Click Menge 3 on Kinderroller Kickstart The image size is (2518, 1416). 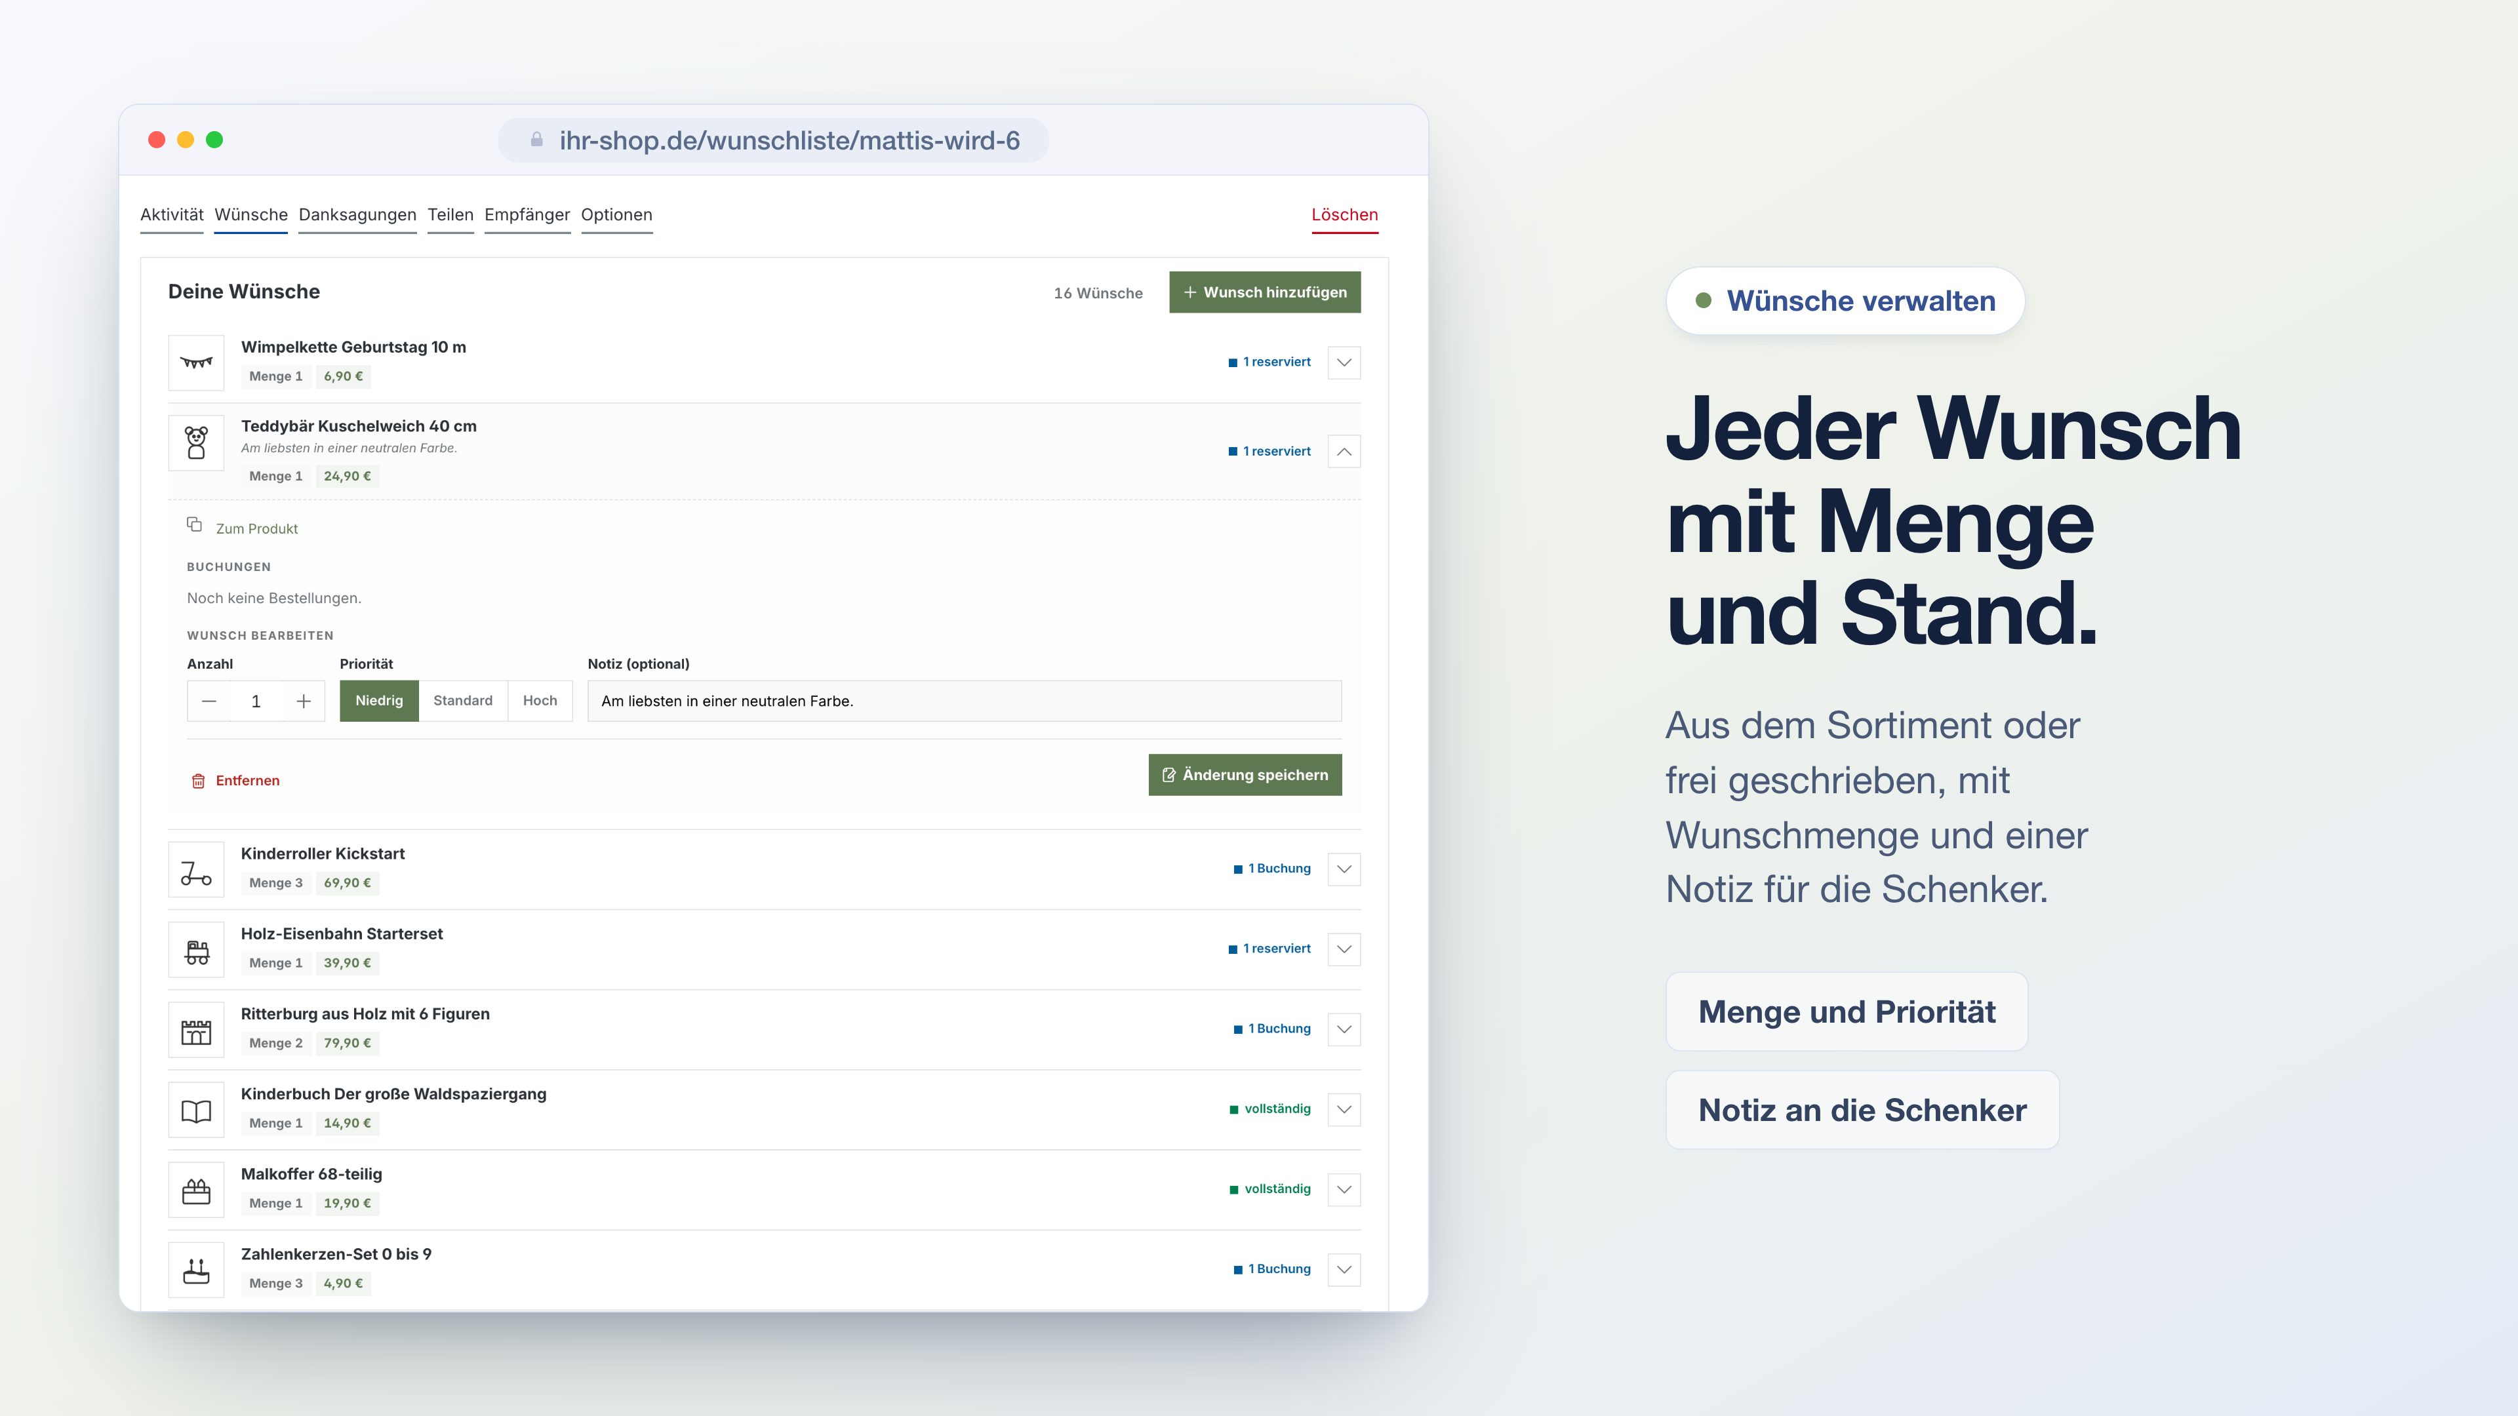[x=275, y=884]
